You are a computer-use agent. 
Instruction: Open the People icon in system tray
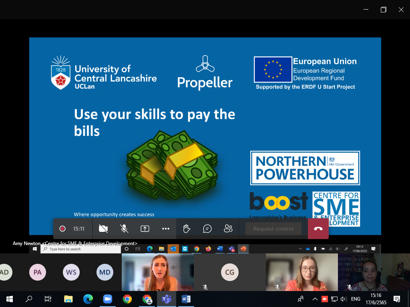pos(301,299)
